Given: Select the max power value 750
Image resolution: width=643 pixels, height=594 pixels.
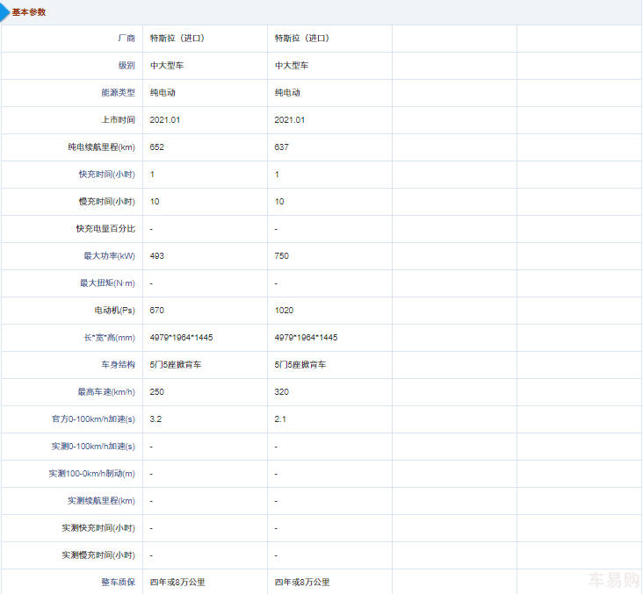Looking at the screenshot, I should (x=282, y=255).
